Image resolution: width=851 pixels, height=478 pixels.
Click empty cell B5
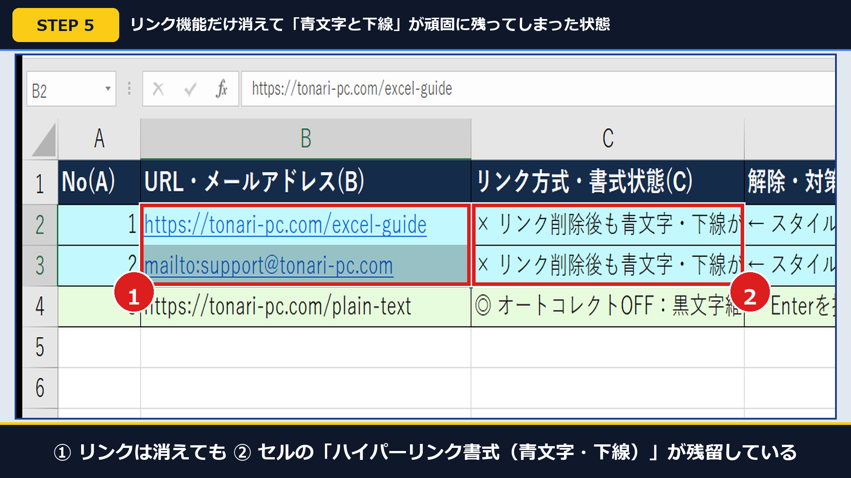(x=306, y=347)
